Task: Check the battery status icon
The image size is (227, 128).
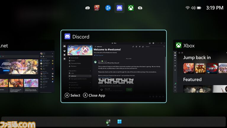Action: click(199, 8)
